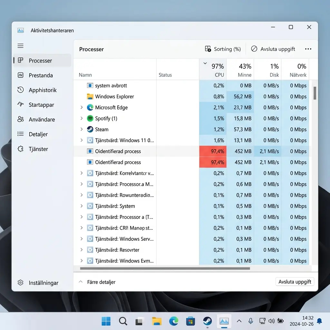Collapse view with Färre detaljer chevron

coord(81,282)
